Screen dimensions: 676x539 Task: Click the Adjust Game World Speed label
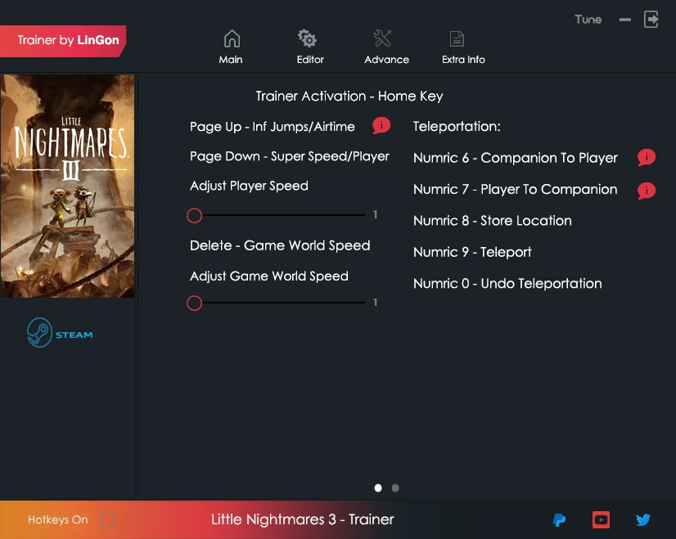pos(269,276)
